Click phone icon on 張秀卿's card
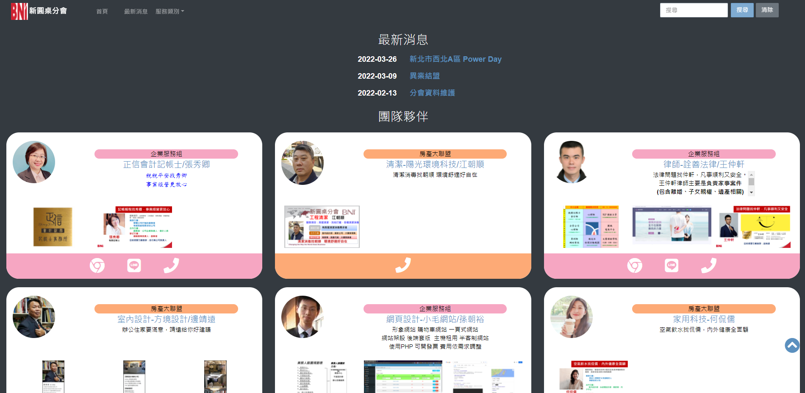 point(171,266)
